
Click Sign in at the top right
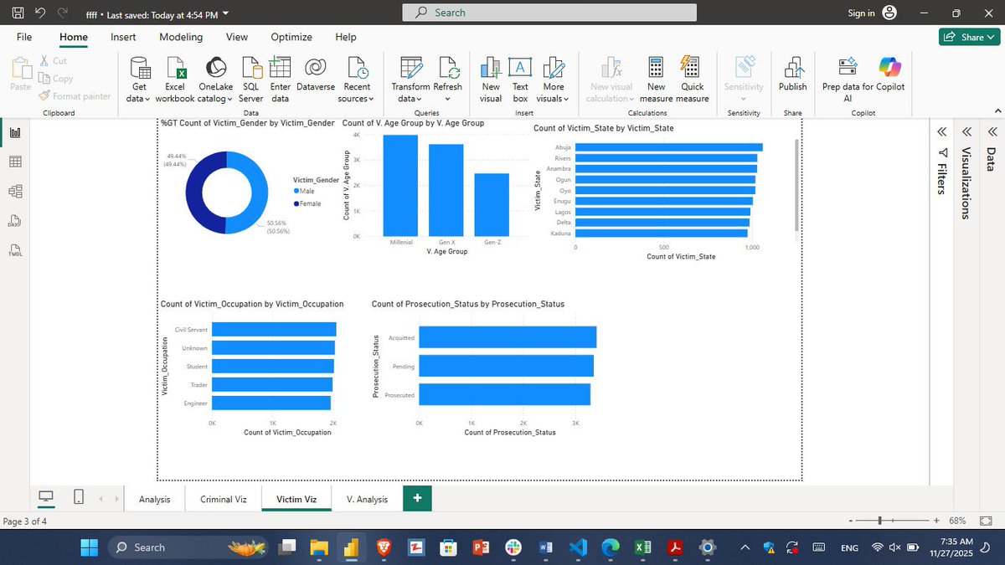pyautogui.click(x=860, y=13)
